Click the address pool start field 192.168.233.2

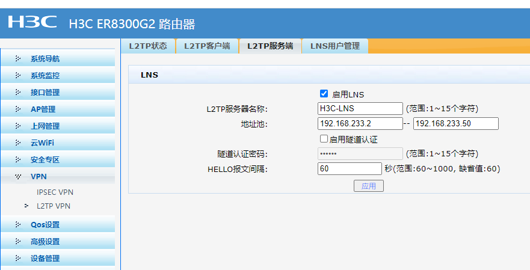(360, 123)
